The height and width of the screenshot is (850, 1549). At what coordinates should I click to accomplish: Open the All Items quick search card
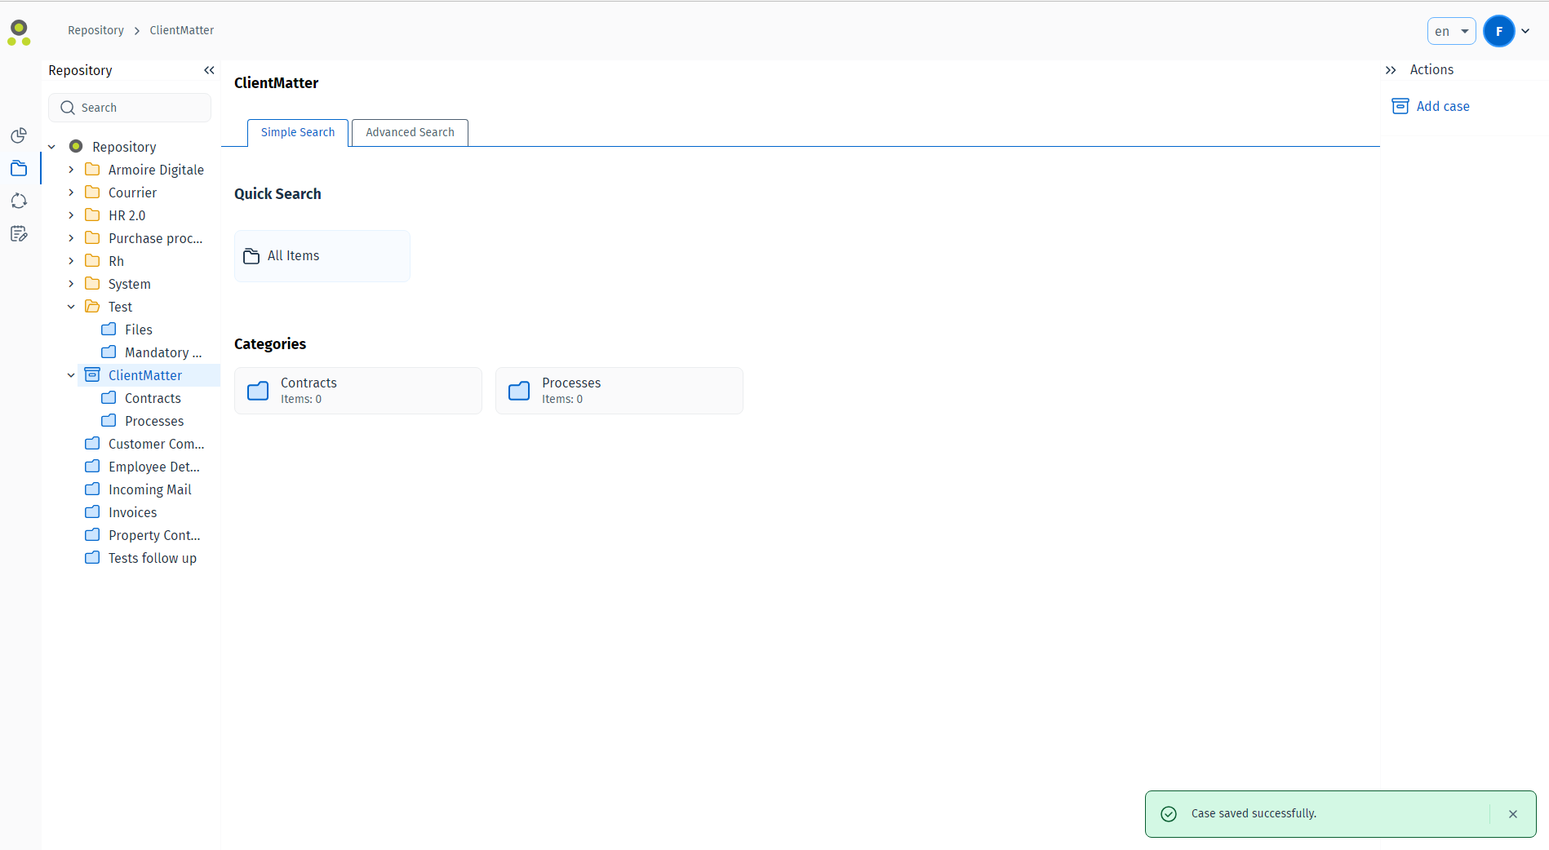(x=322, y=256)
